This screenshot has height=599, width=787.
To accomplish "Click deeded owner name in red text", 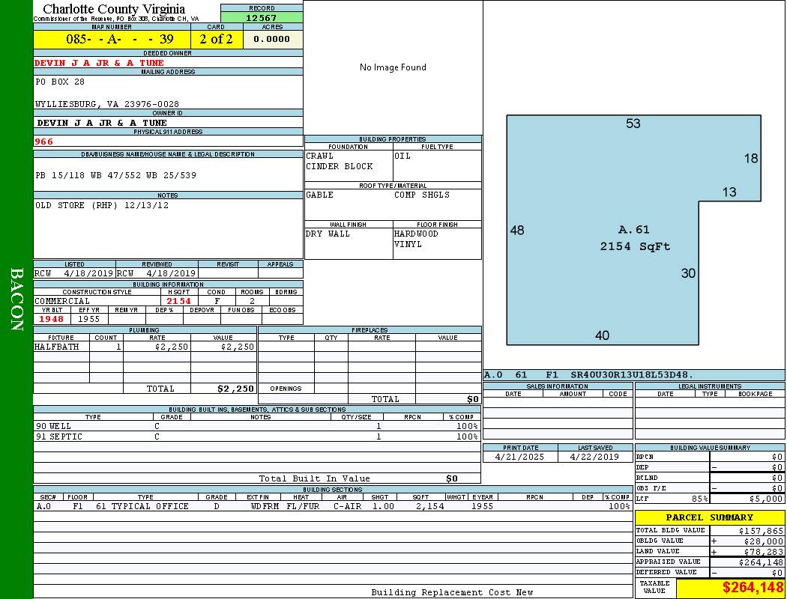I will pyautogui.click(x=100, y=63).
